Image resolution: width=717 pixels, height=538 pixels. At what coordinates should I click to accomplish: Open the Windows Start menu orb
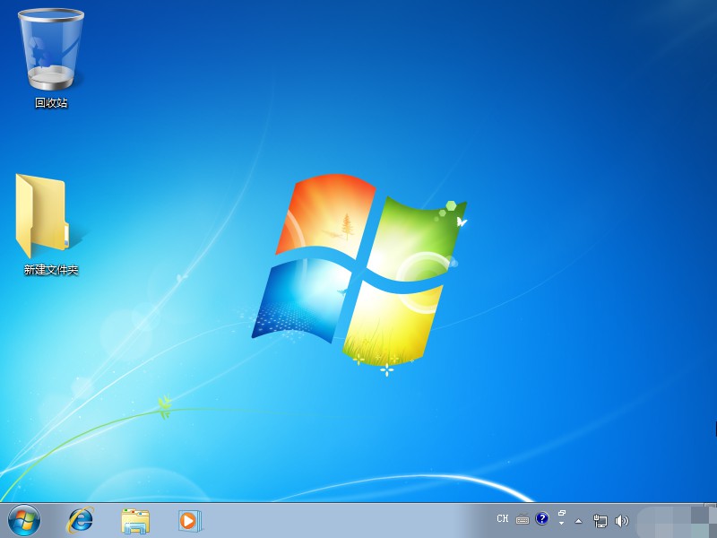(x=24, y=520)
